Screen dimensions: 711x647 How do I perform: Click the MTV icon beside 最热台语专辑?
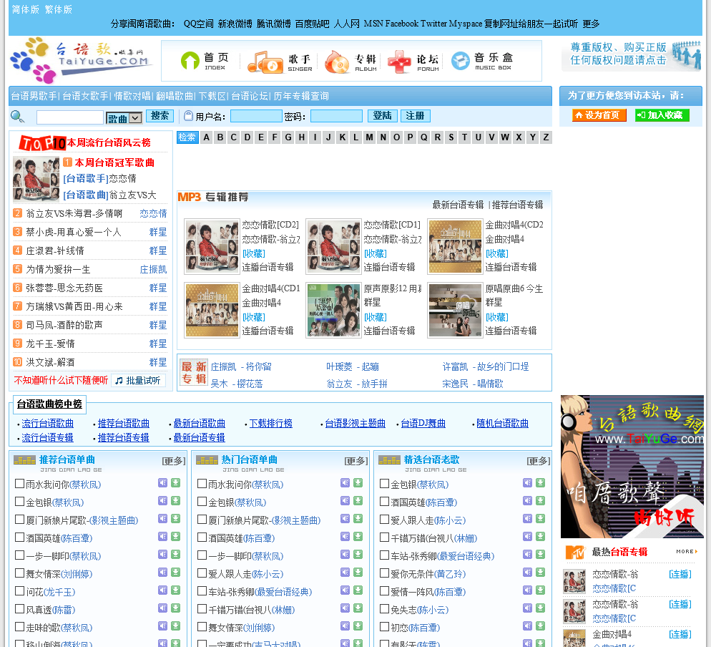tap(575, 552)
